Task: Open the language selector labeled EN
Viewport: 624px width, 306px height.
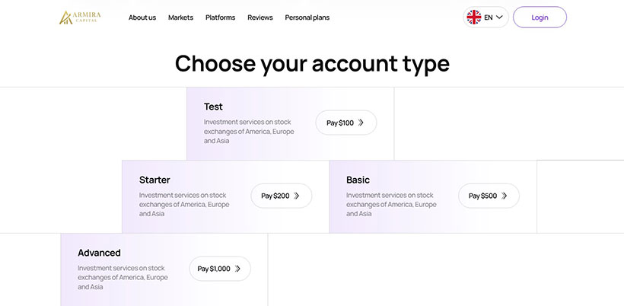Action: click(486, 17)
